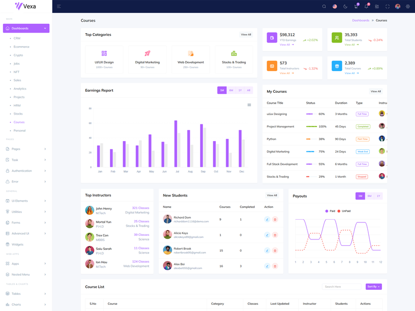Delete Alicia Keys using trash icon
The width and height of the screenshot is (415, 311).
coord(275,235)
